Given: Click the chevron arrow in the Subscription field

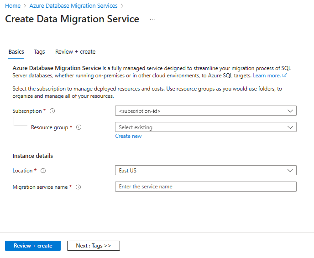Looking at the screenshot, I should pyautogui.click(x=290, y=111).
